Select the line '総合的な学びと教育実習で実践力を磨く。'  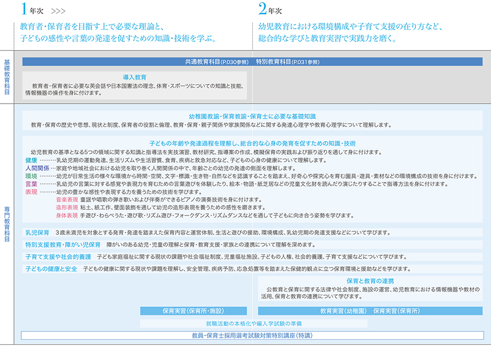[x=328, y=38]
